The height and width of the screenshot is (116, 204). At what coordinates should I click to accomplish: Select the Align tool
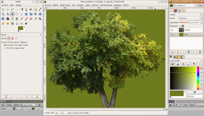(17, 14)
